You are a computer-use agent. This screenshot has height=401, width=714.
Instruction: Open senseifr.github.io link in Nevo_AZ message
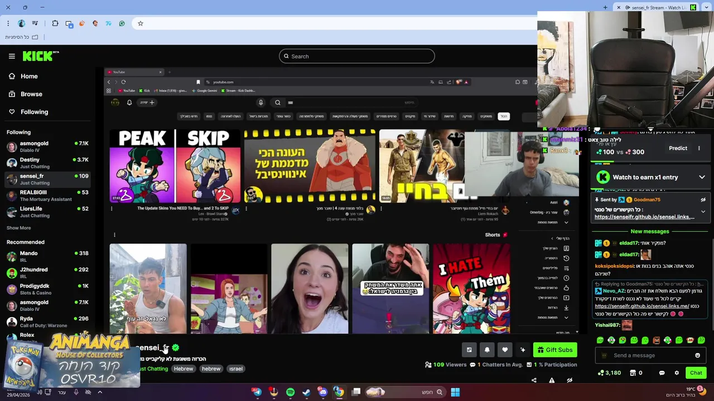[642, 306]
